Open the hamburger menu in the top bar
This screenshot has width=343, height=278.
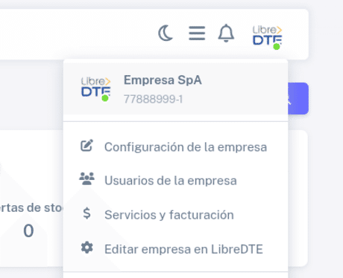coord(197,33)
